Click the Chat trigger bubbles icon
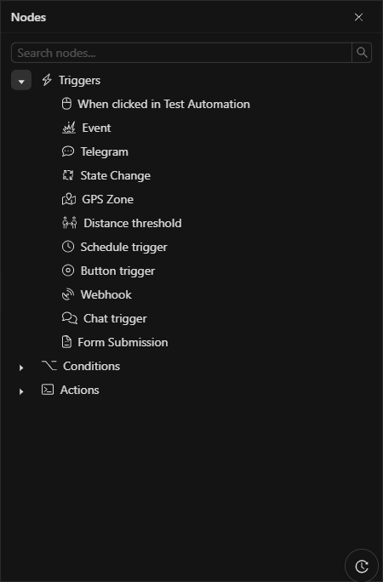 point(70,318)
